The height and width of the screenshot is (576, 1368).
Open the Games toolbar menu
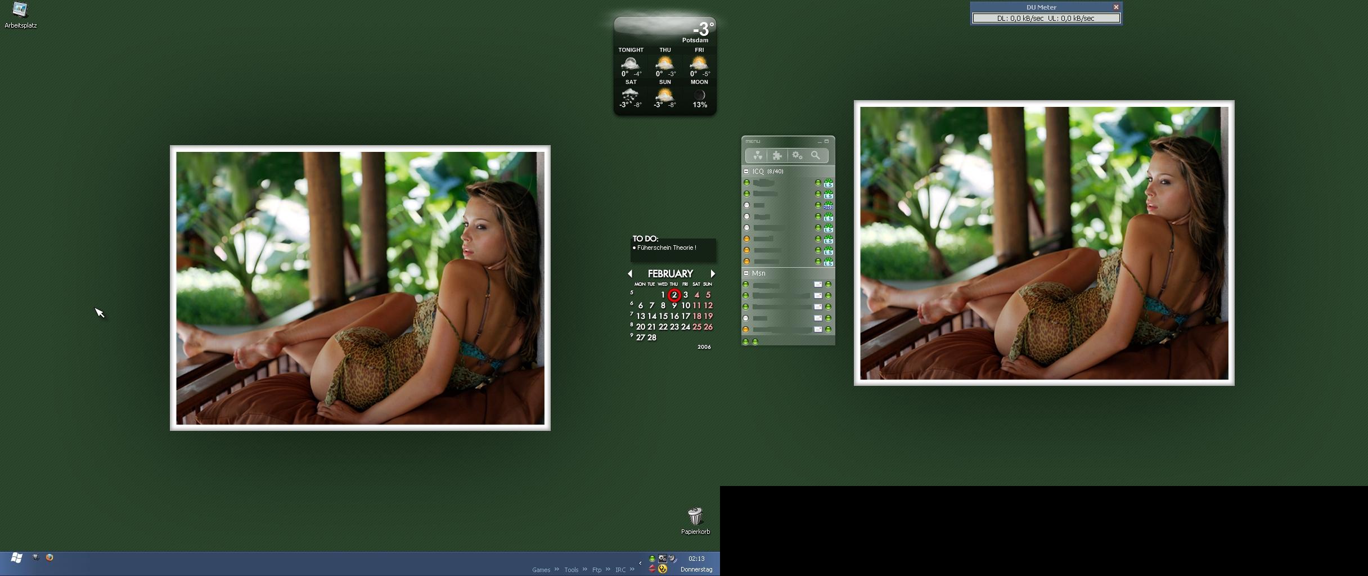point(541,570)
